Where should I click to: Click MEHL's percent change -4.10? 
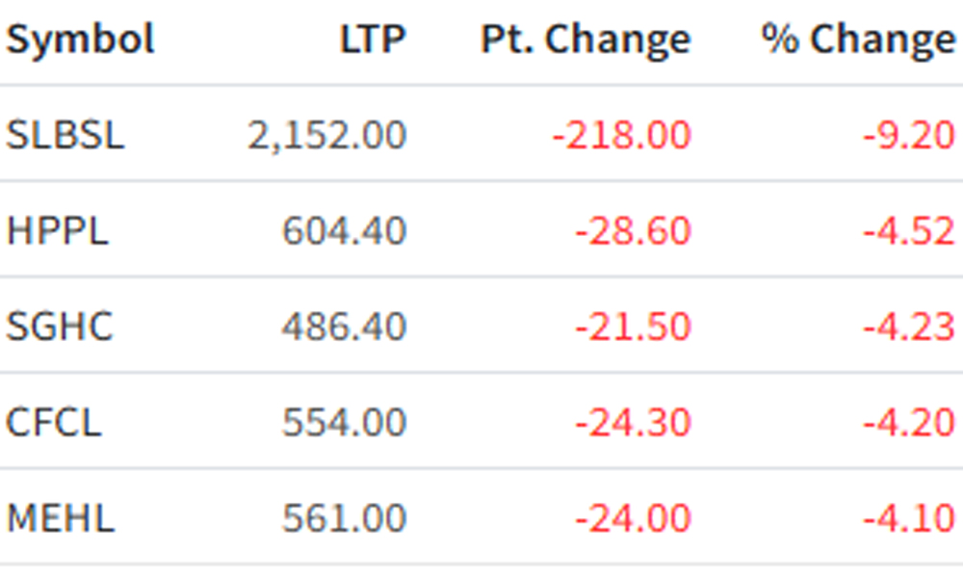coord(909,518)
